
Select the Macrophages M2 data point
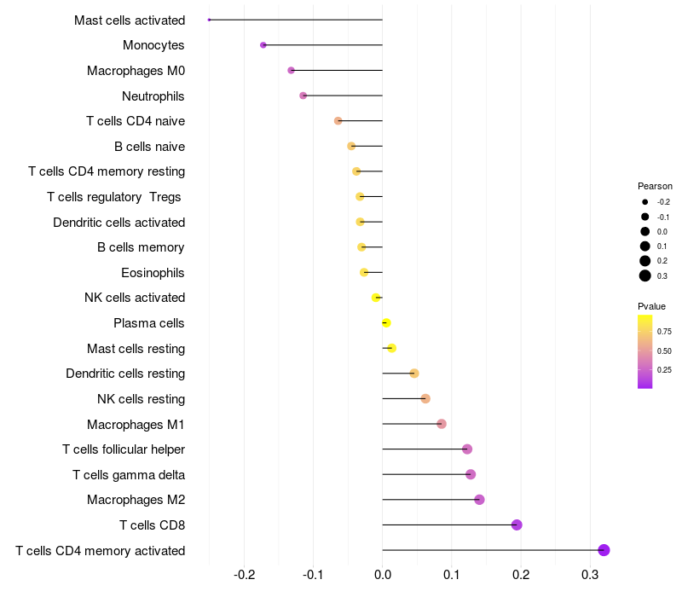[479, 500]
